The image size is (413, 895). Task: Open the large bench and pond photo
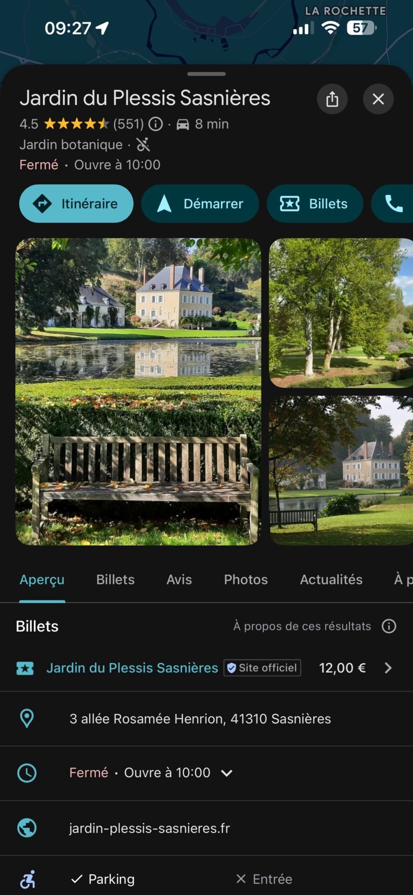click(x=138, y=392)
